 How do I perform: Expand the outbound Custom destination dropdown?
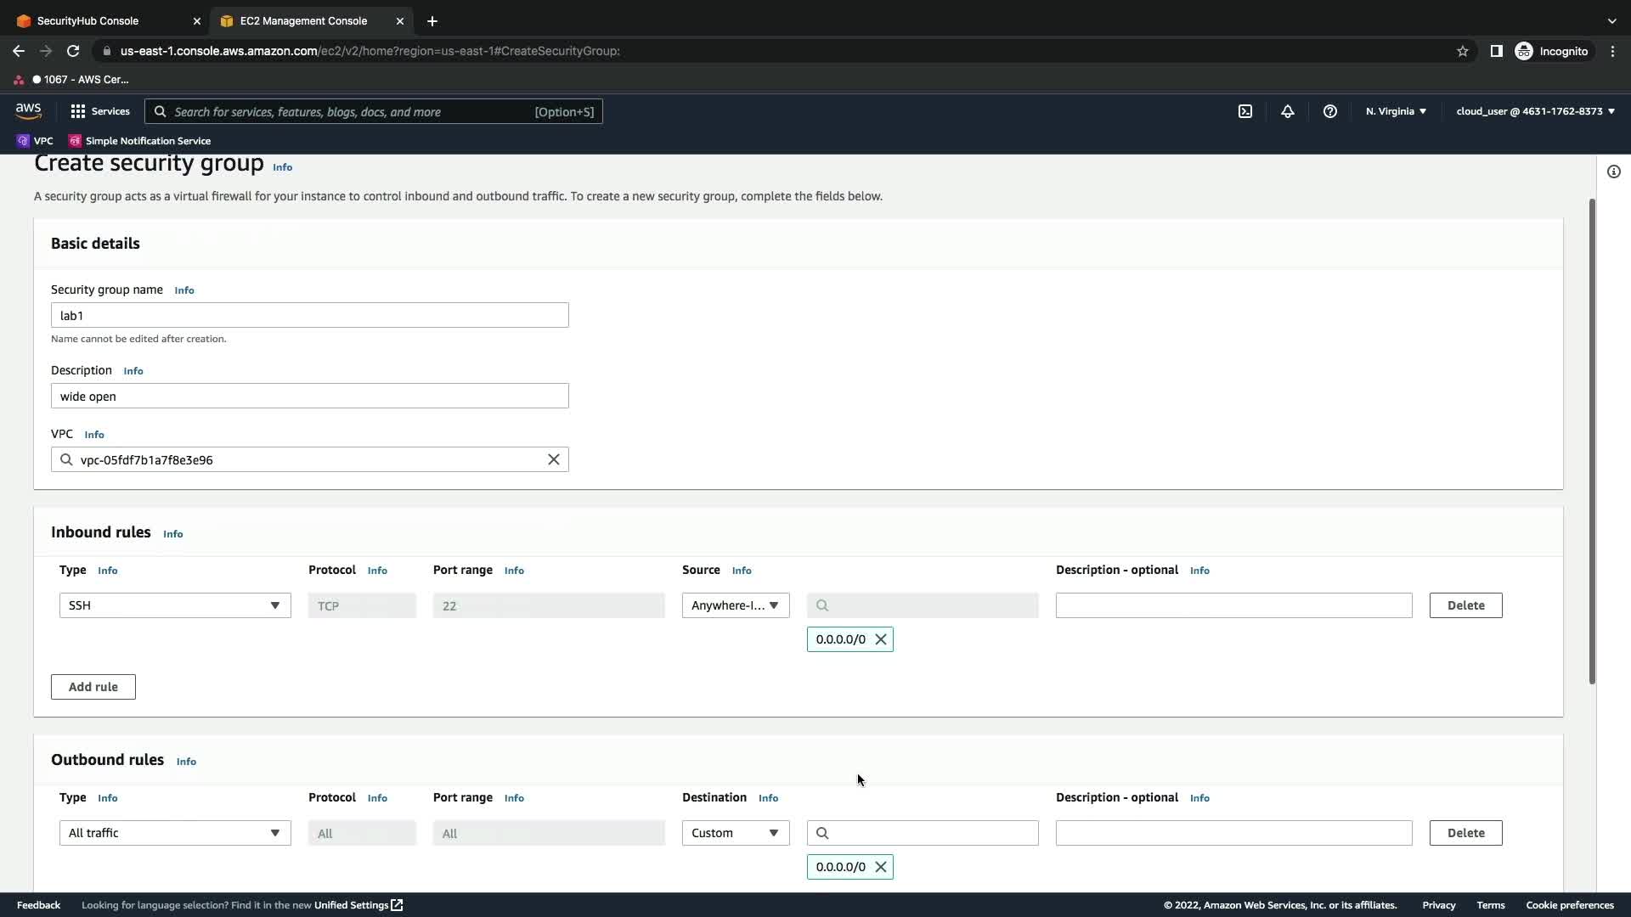[x=735, y=833]
